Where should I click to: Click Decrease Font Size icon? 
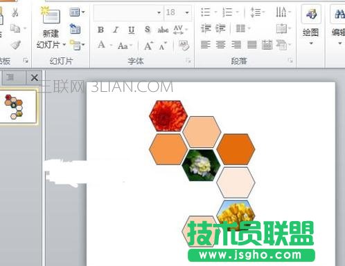click(163, 46)
